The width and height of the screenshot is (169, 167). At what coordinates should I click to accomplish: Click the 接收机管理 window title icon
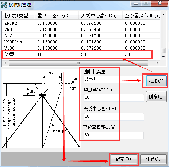(4, 5)
